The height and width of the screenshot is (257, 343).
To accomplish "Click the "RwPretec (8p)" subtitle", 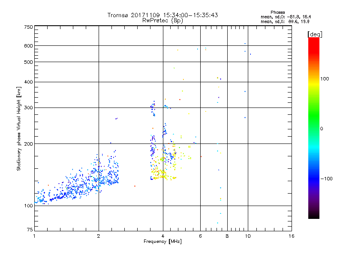I will point(162,21).
